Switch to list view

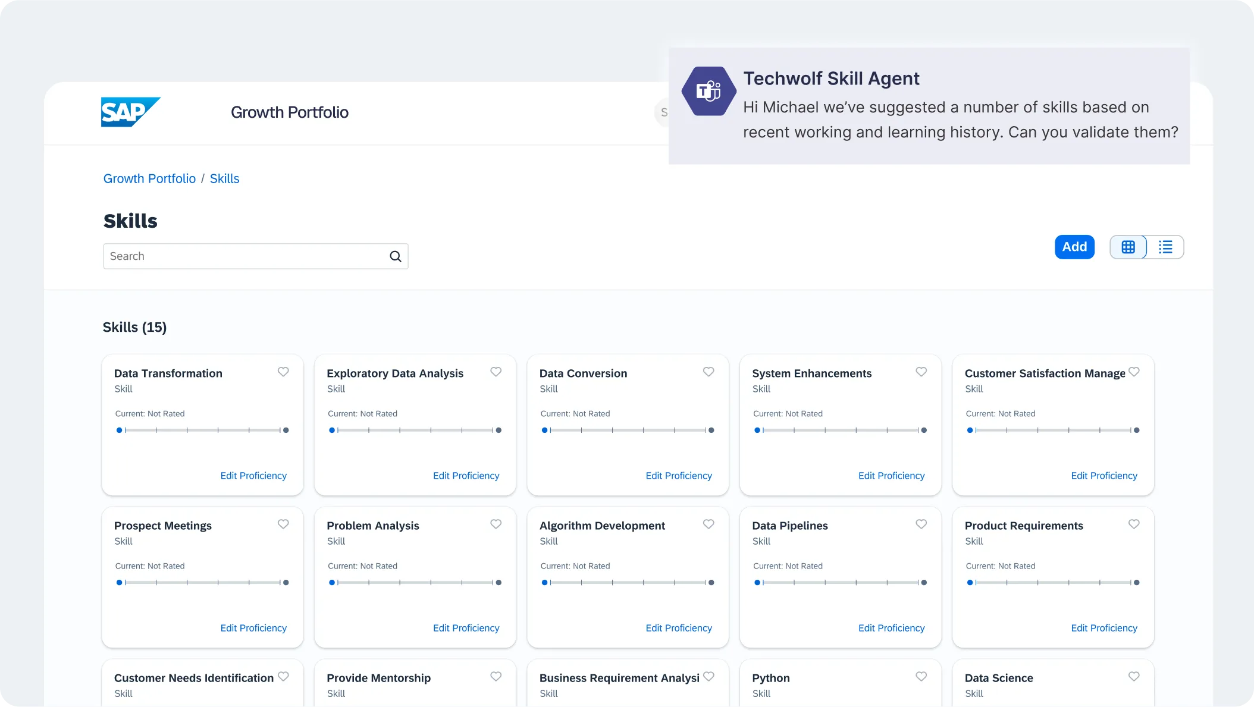coord(1165,247)
